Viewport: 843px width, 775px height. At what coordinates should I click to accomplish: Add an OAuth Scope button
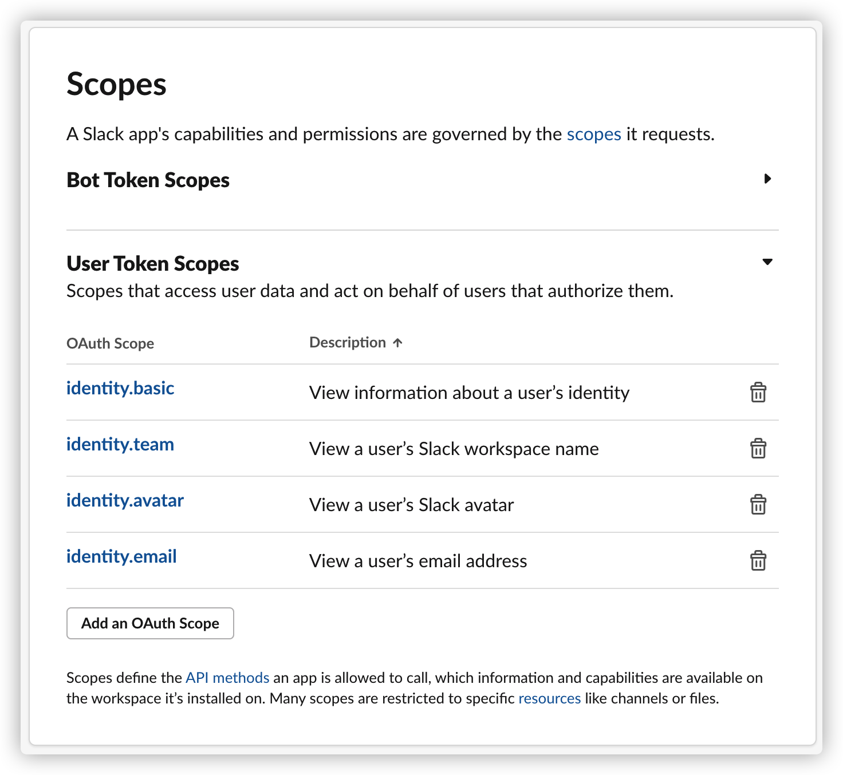[x=150, y=623]
